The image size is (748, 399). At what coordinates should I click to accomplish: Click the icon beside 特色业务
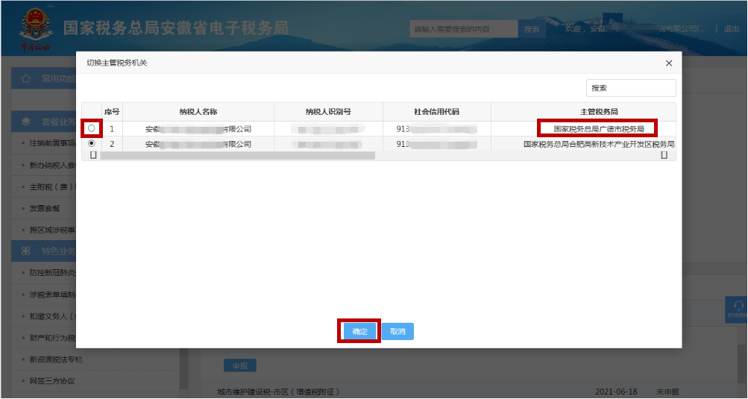tap(26, 251)
